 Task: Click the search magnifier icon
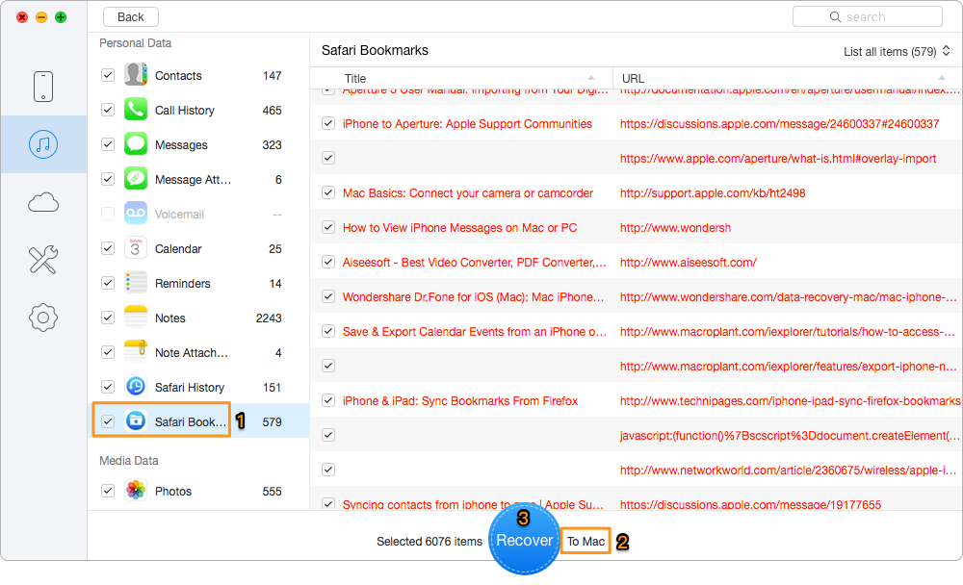coord(835,17)
